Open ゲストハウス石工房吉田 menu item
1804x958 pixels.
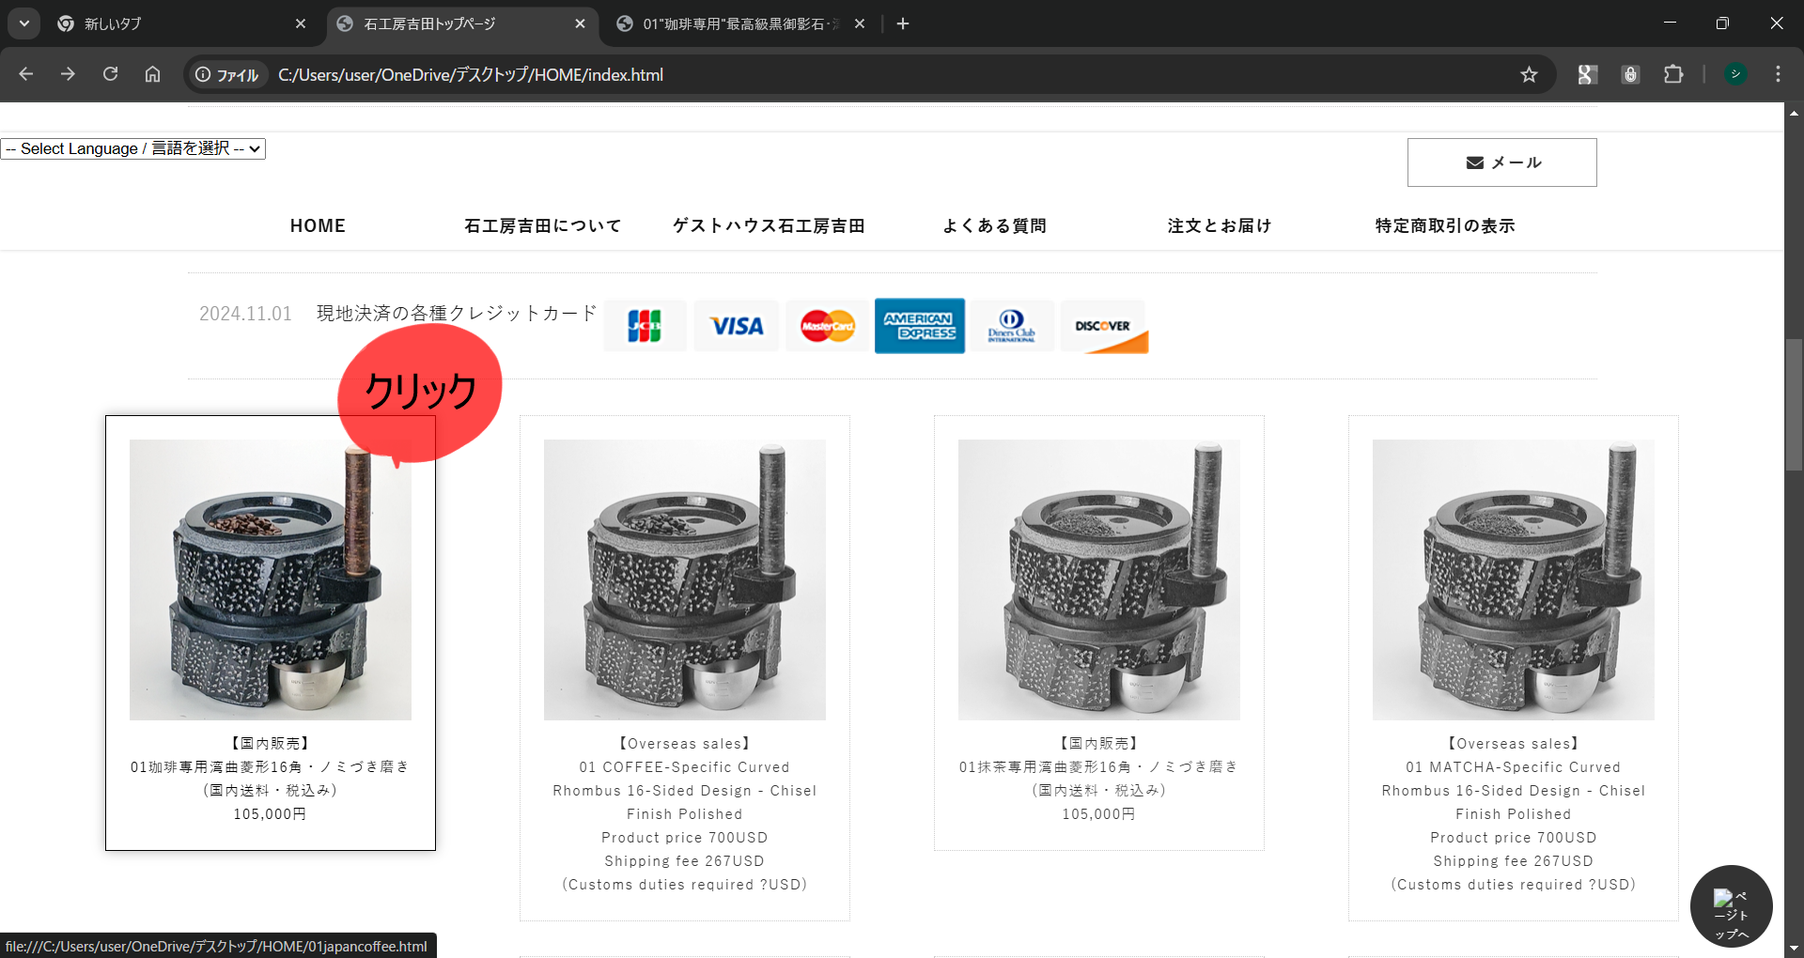click(x=769, y=225)
